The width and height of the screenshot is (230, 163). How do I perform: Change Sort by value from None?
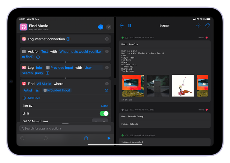[105, 106]
